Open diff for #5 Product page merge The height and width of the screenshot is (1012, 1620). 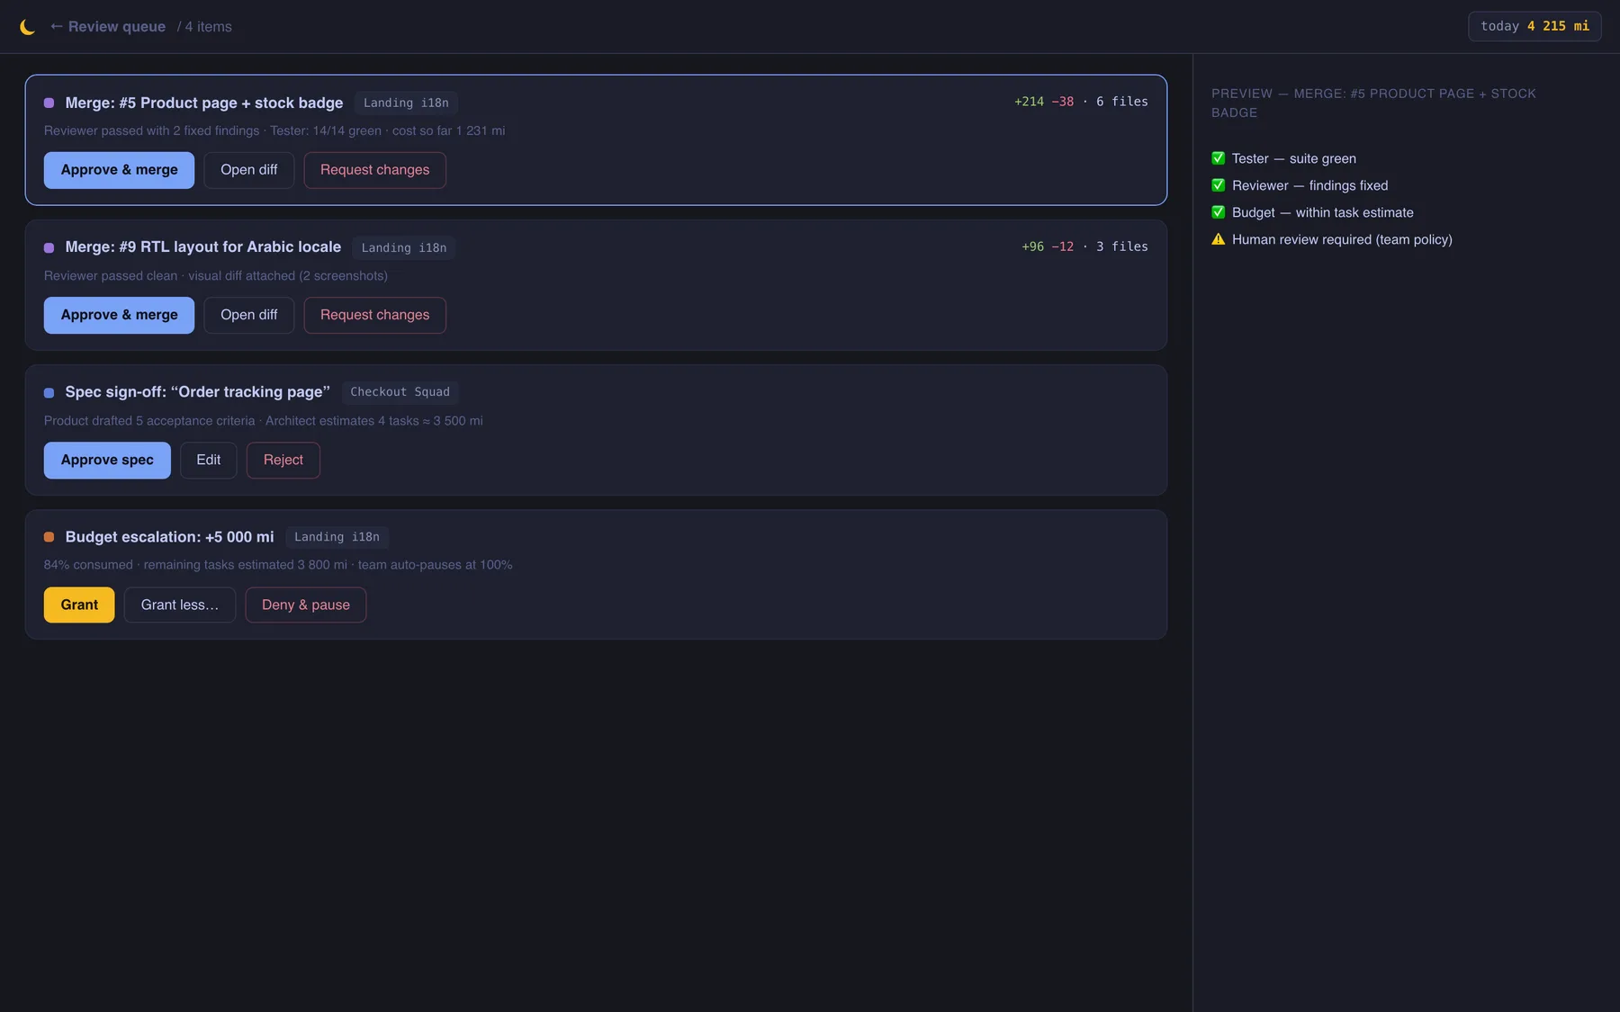tap(249, 170)
